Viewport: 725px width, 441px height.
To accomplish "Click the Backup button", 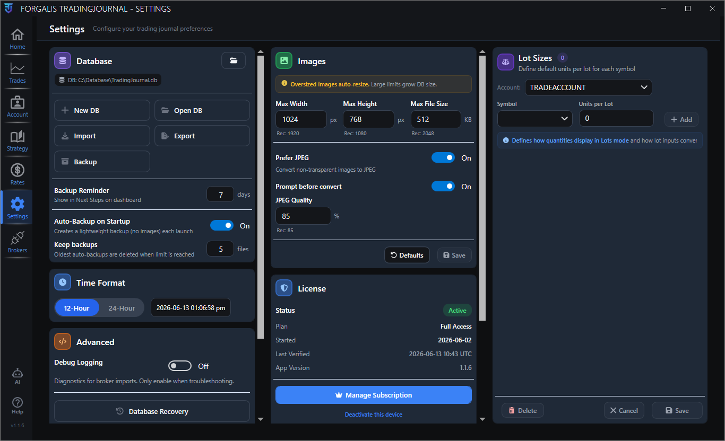I will (x=102, y=162).
